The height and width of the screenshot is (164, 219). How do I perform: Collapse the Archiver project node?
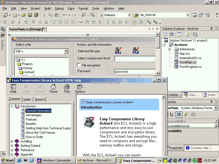pos(164,45)
